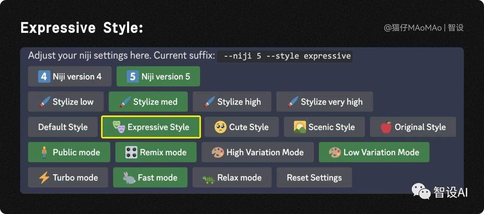
Task: Pick the Original Style apple option
Action: tap(413, 127)
